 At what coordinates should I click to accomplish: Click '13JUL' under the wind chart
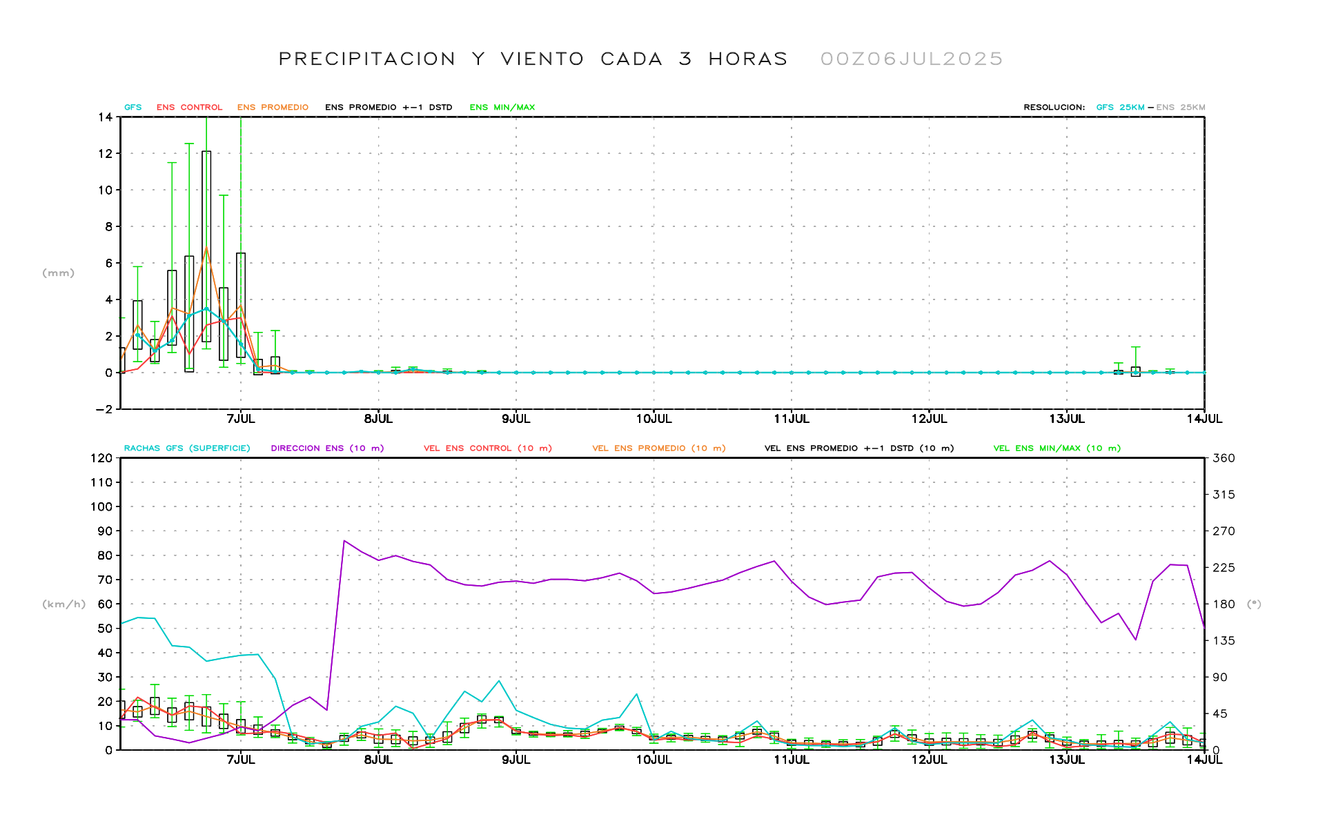coord(1067,760)
